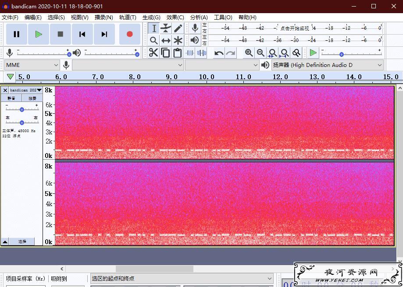Click the playback meter speaker icon

(195, 40)
